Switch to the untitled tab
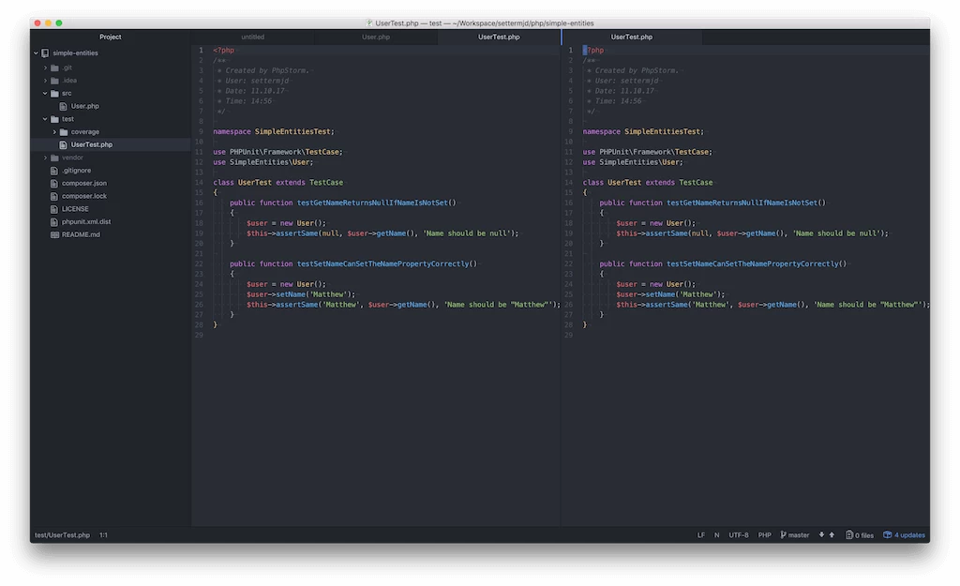Screen dimensions: 960x586 pos(252,37)
